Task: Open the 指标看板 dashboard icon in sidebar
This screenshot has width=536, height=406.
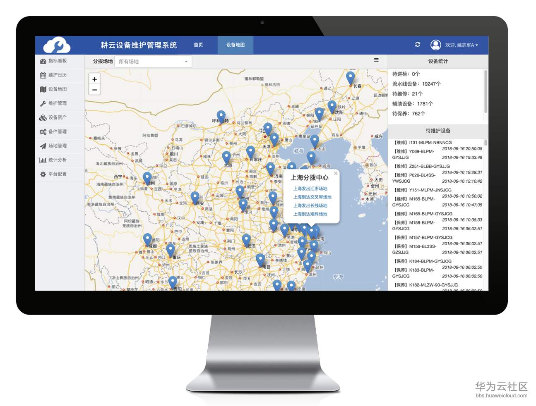Action: 43,61
